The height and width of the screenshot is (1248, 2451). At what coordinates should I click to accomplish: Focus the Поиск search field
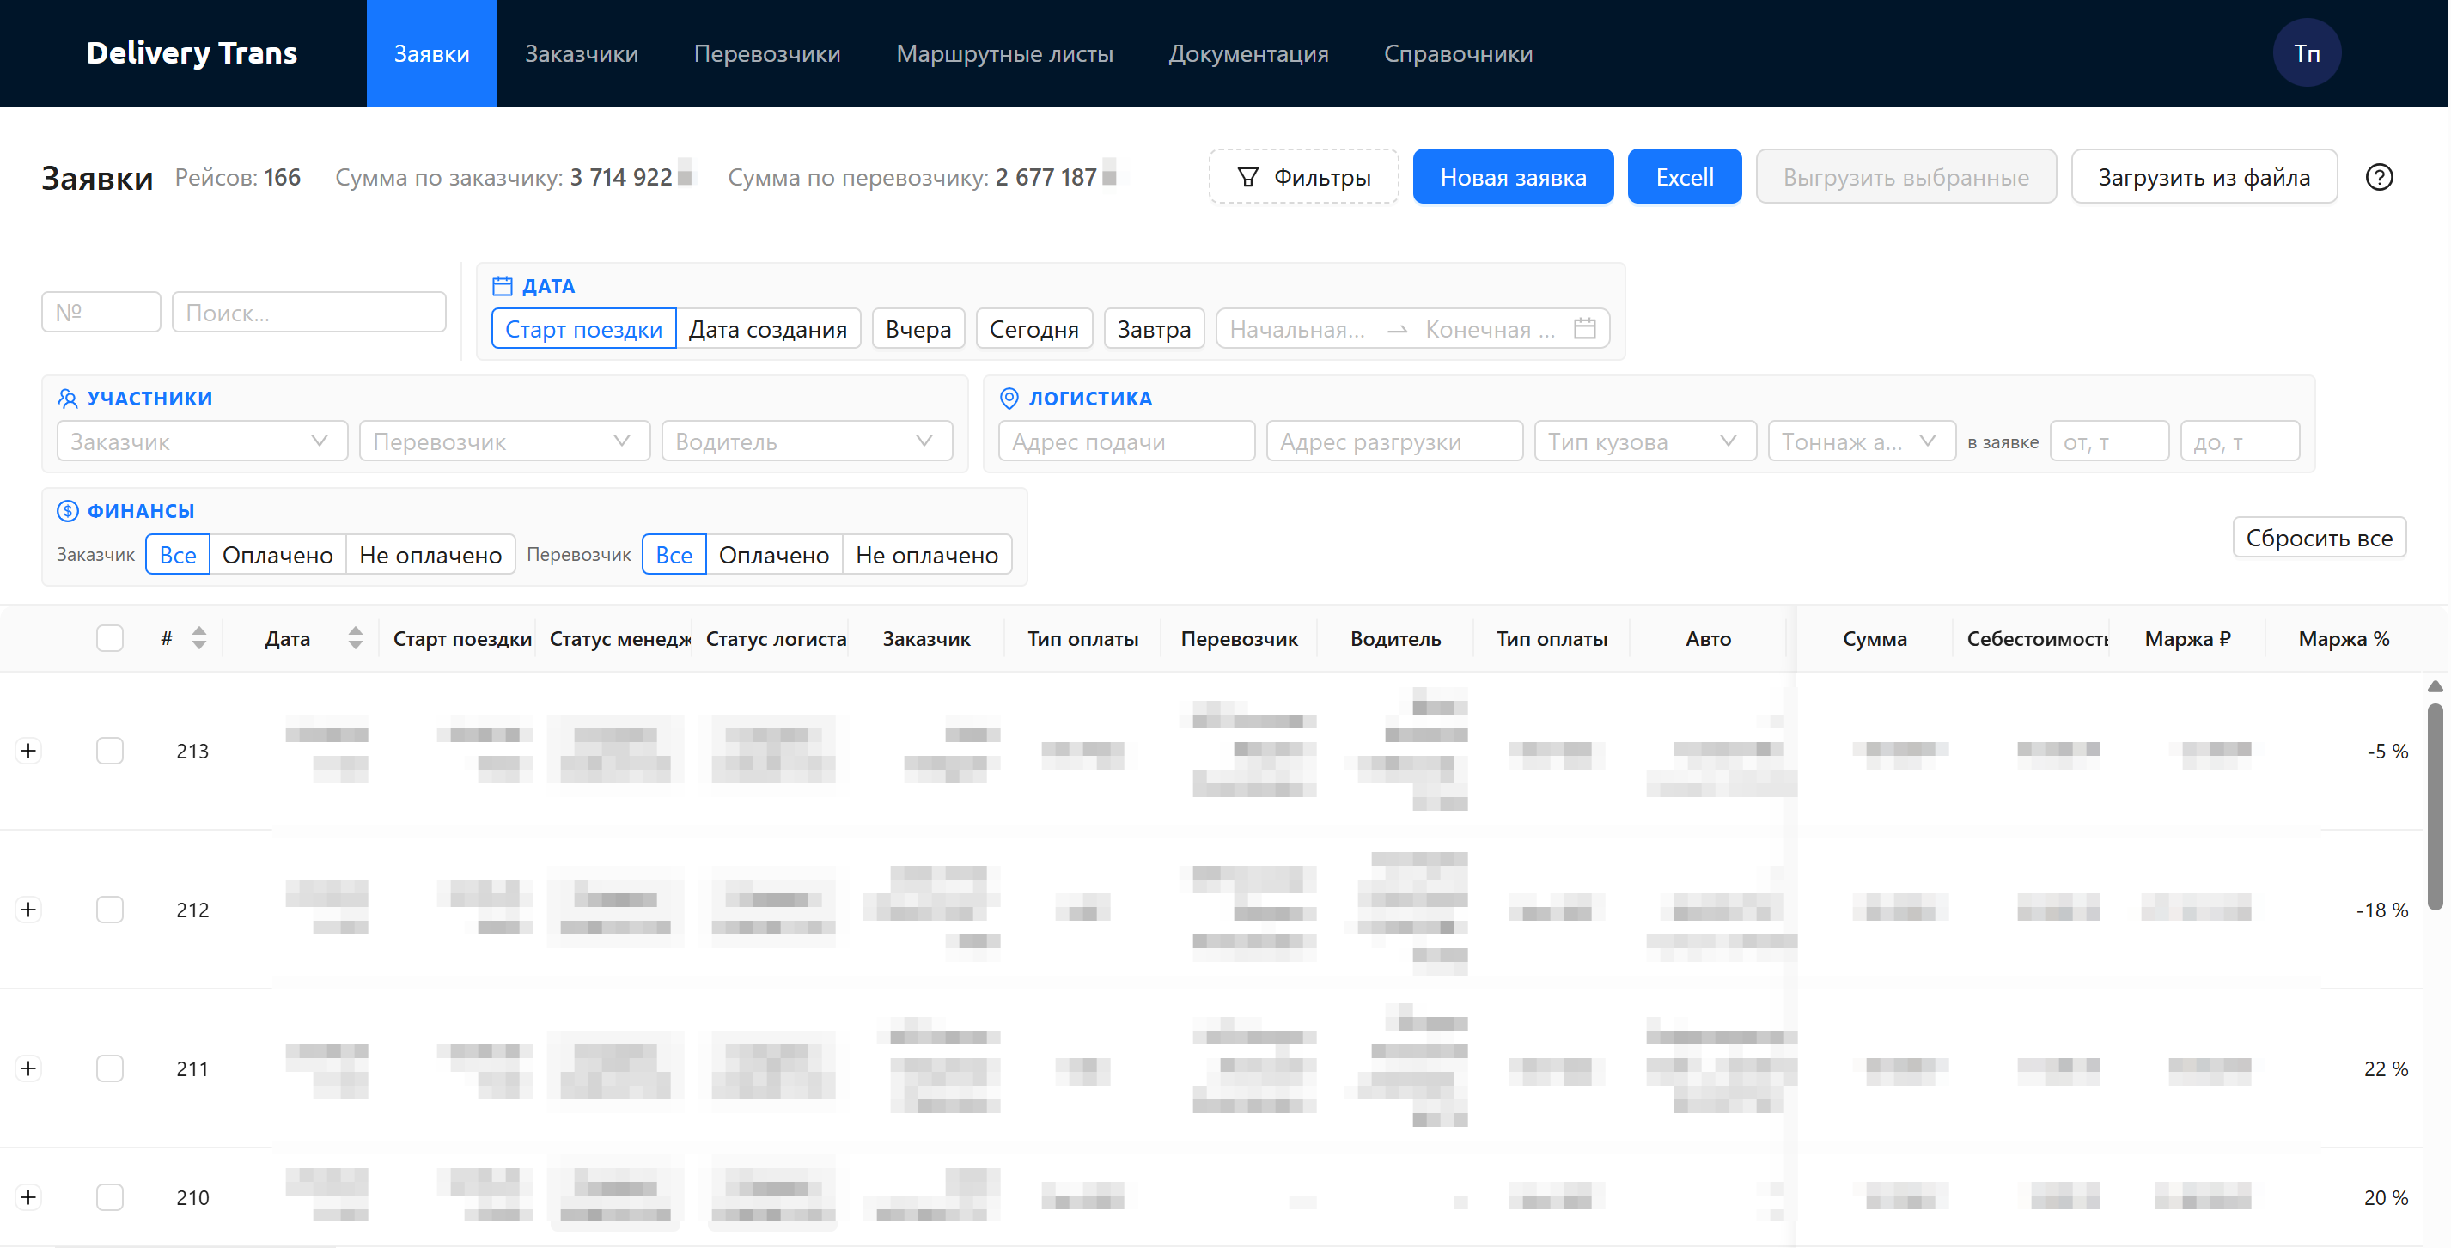(x=309, y=312)
